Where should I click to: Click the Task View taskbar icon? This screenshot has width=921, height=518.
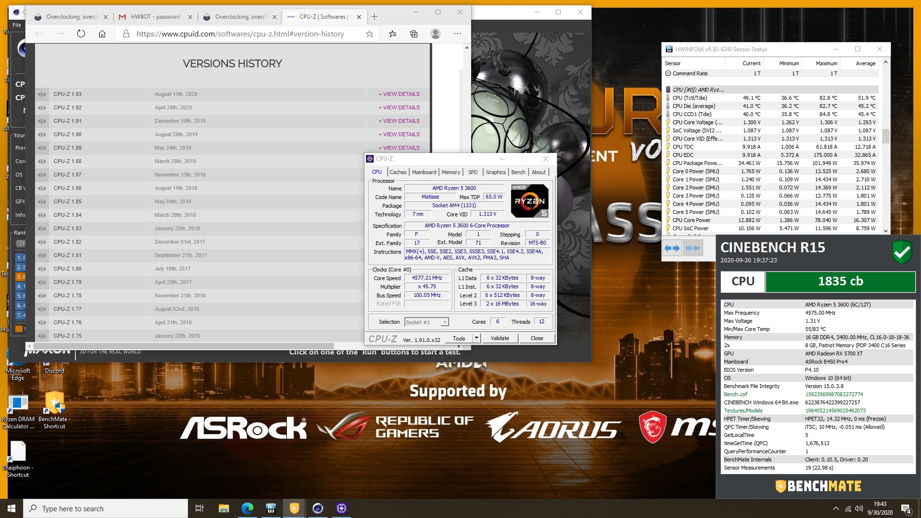(200, 508)
